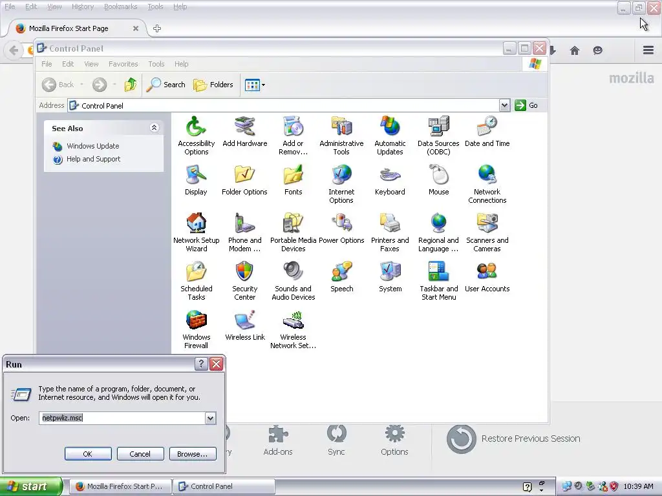Open Firefox History menu
The width and height of the screenshot is (662, 496).
coord(83,6)
